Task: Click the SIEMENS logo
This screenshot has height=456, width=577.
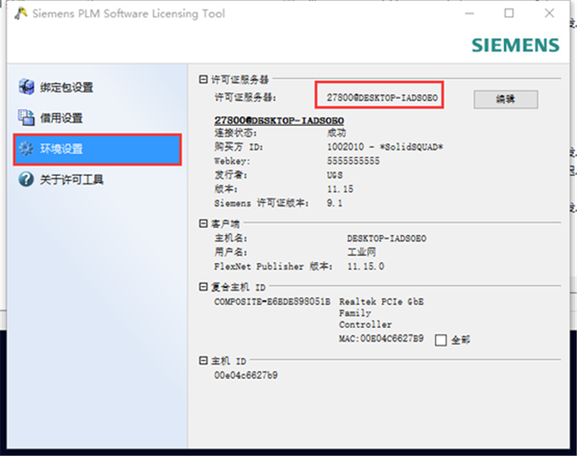Action: click(x=515, y=45)
